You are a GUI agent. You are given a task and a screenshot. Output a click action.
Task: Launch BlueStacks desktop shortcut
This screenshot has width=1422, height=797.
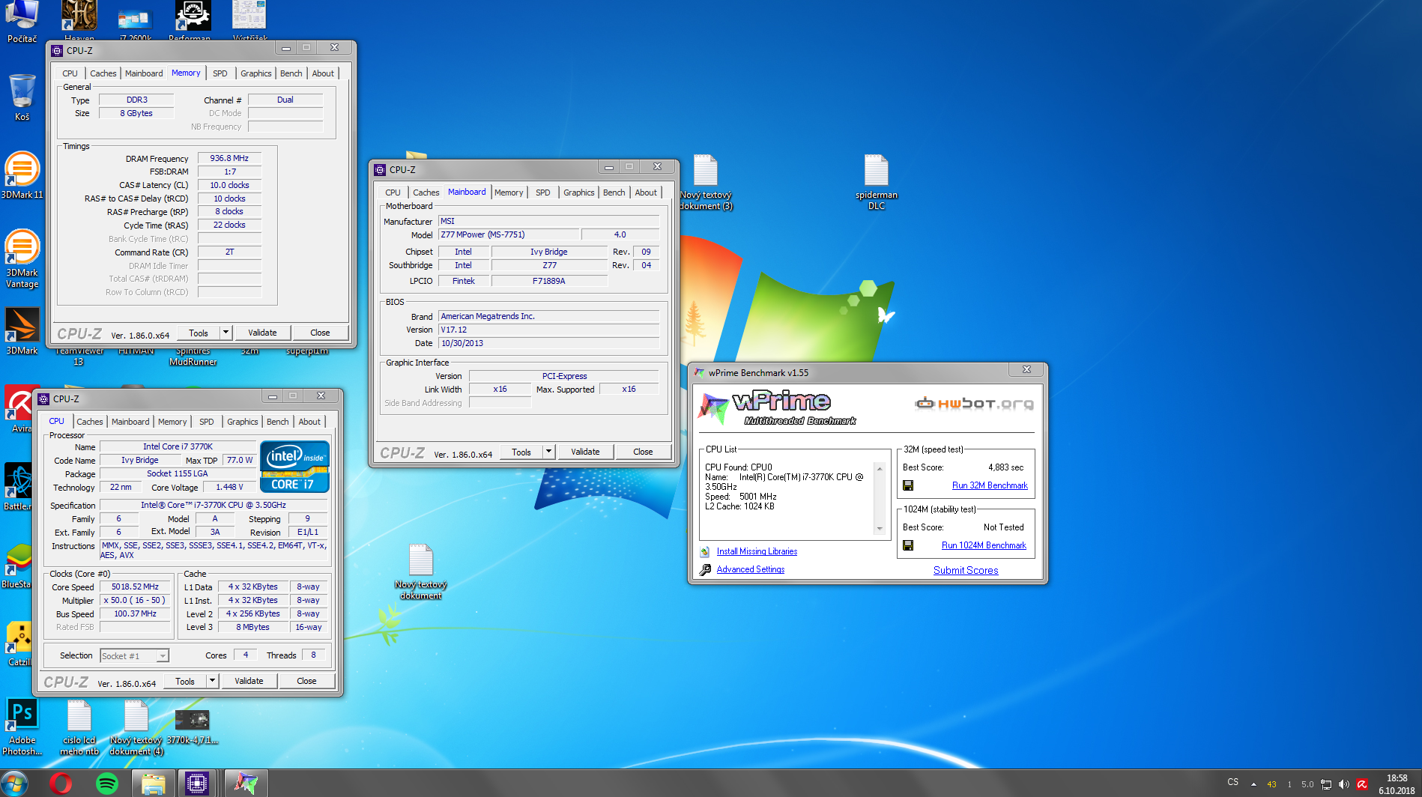16,565
